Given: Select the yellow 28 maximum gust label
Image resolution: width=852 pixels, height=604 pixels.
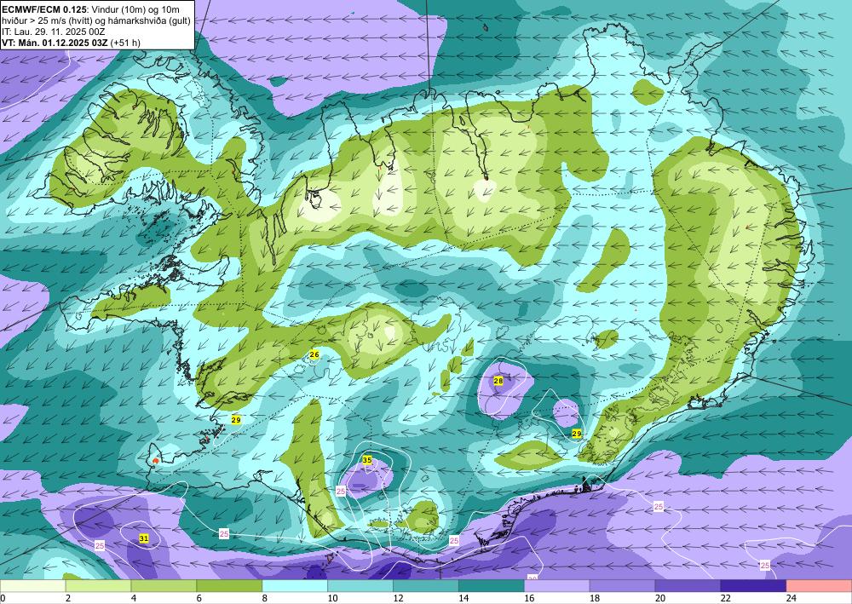Looking at the screenshot, I should pos(498,382).
